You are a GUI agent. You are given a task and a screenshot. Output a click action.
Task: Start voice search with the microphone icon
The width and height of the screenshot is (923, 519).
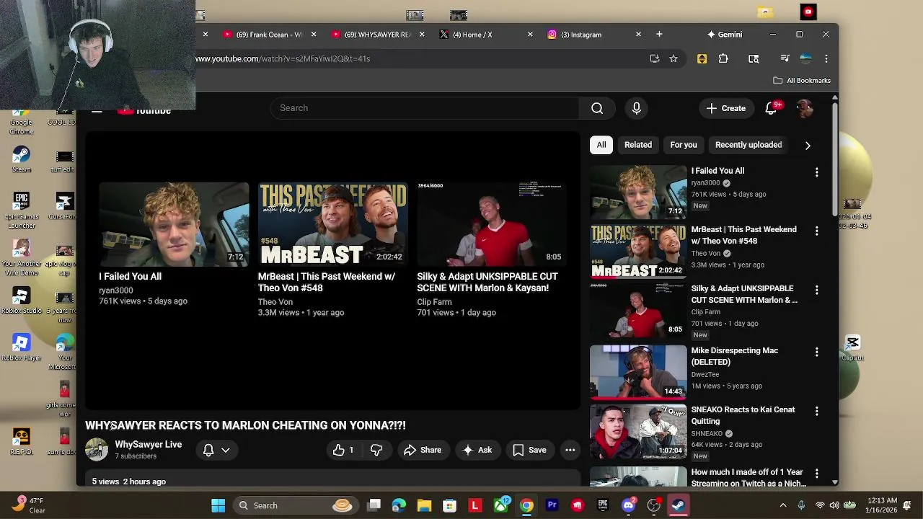pyautogui.click(x=636, y=108)
